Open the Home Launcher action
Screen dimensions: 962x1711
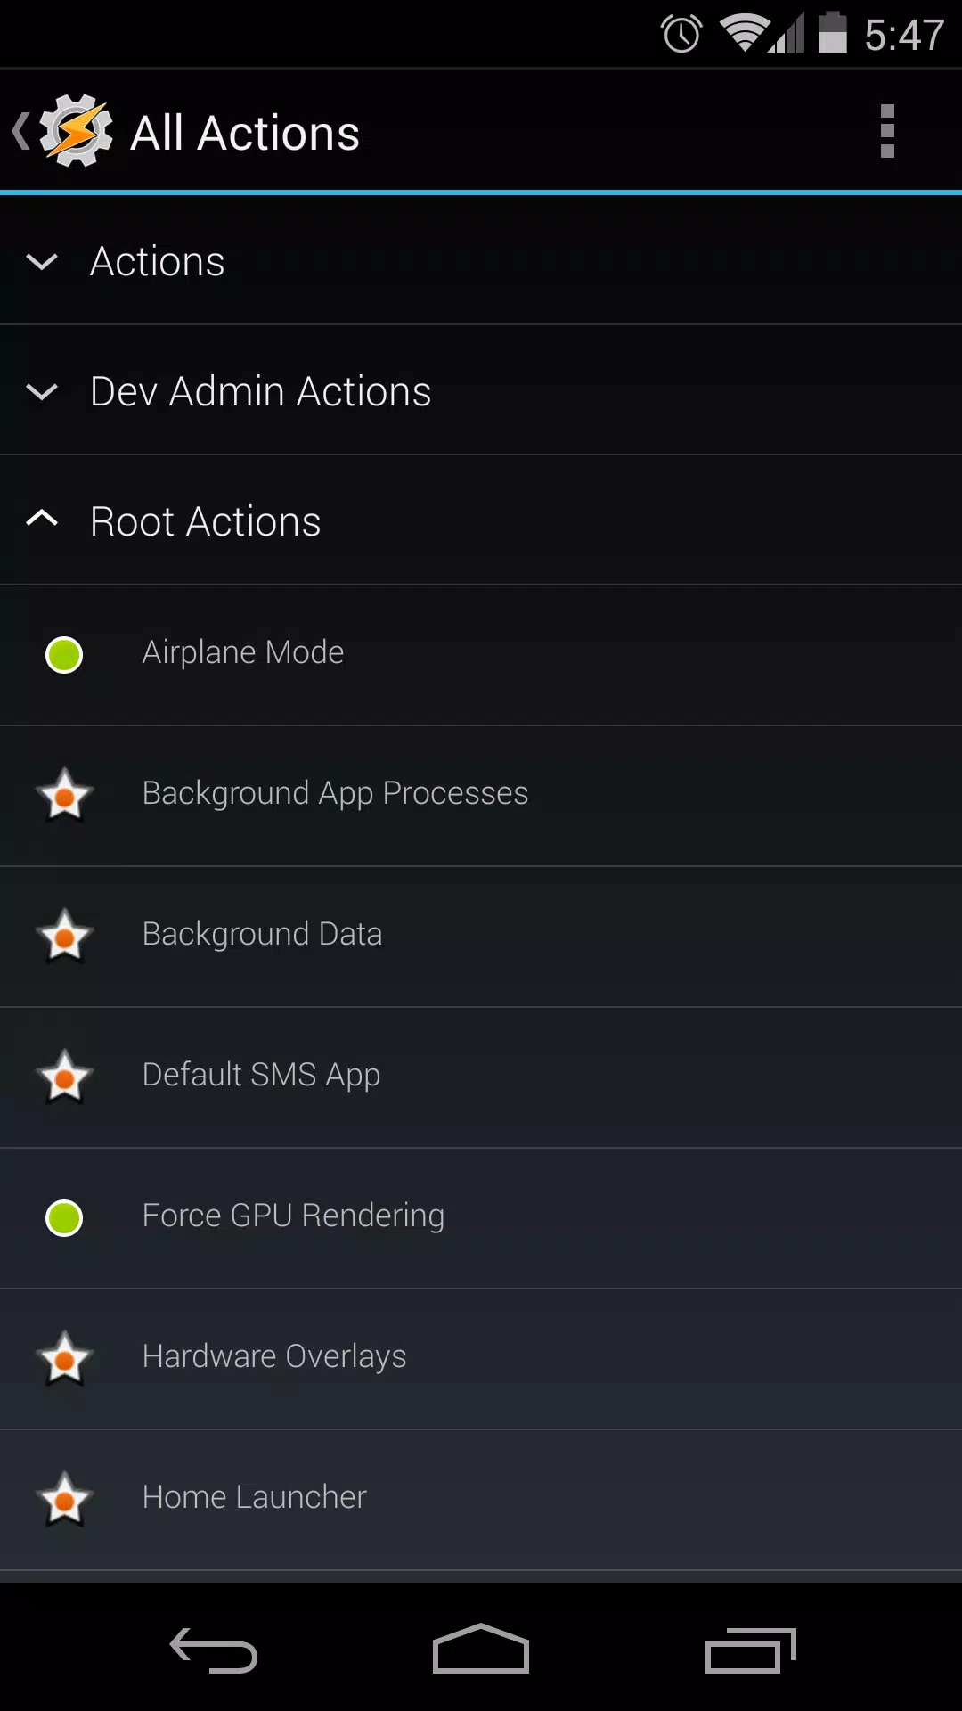tap(481, 1500)
